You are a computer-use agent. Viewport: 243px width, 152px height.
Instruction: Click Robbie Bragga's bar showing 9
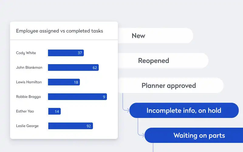coord(77,97)
